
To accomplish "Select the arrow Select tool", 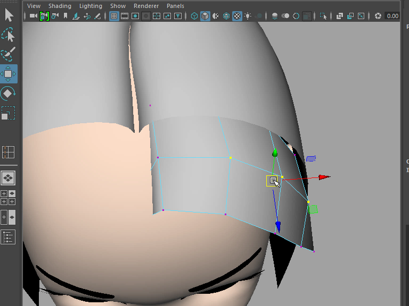I will 9,14.
